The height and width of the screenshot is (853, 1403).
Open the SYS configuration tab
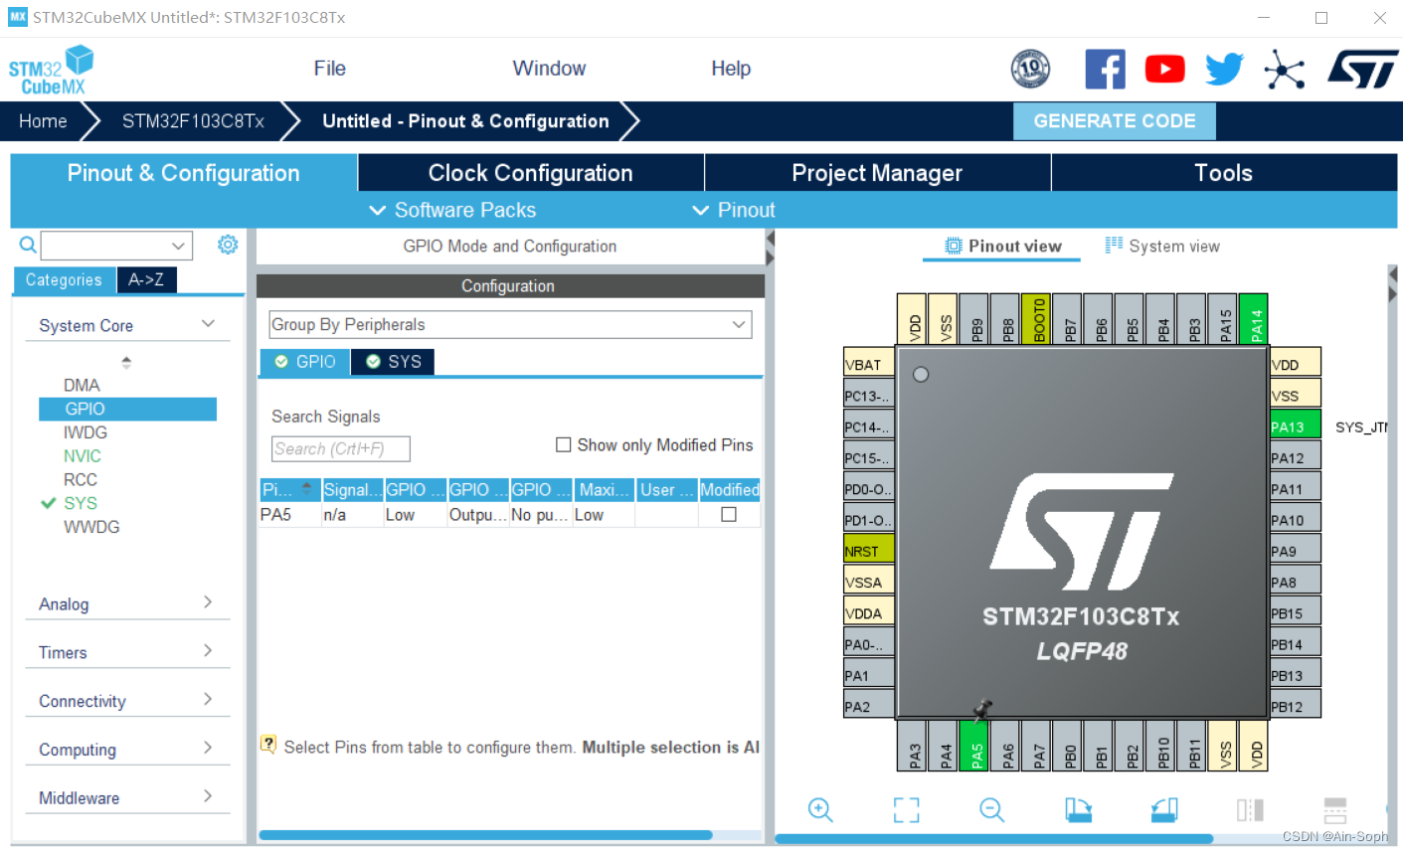click(394, 362)
